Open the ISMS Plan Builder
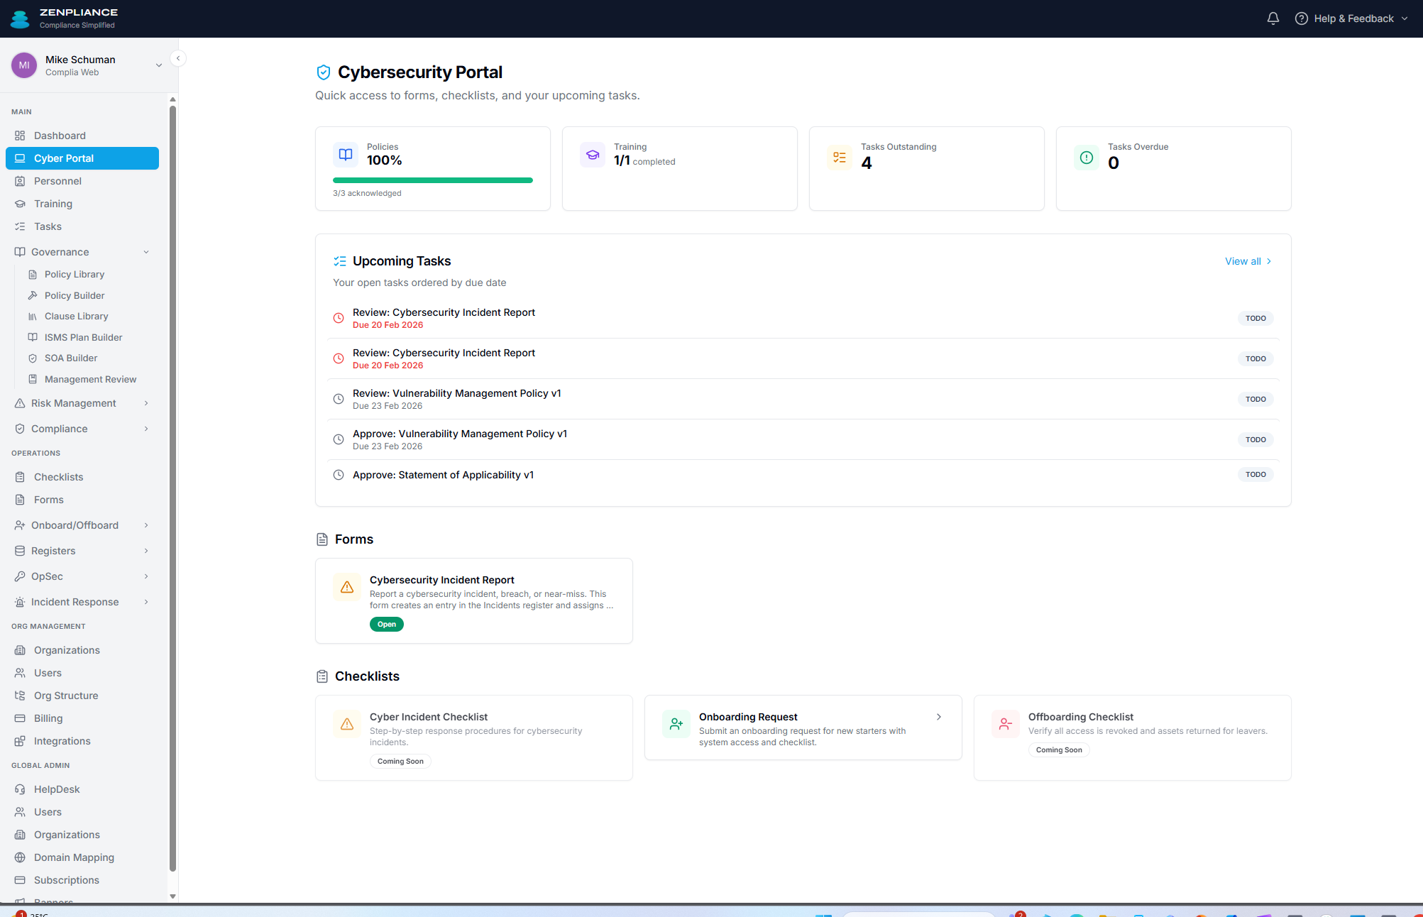Screen dimensions: 1423x917 [83, 337]
